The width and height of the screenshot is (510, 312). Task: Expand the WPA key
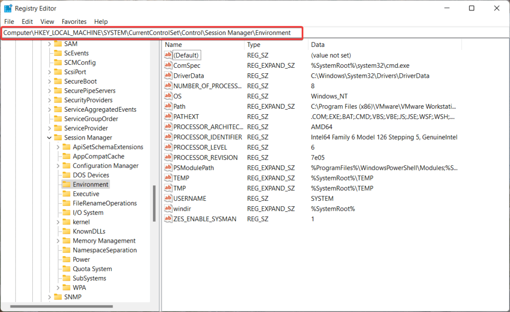coord(58,287)
